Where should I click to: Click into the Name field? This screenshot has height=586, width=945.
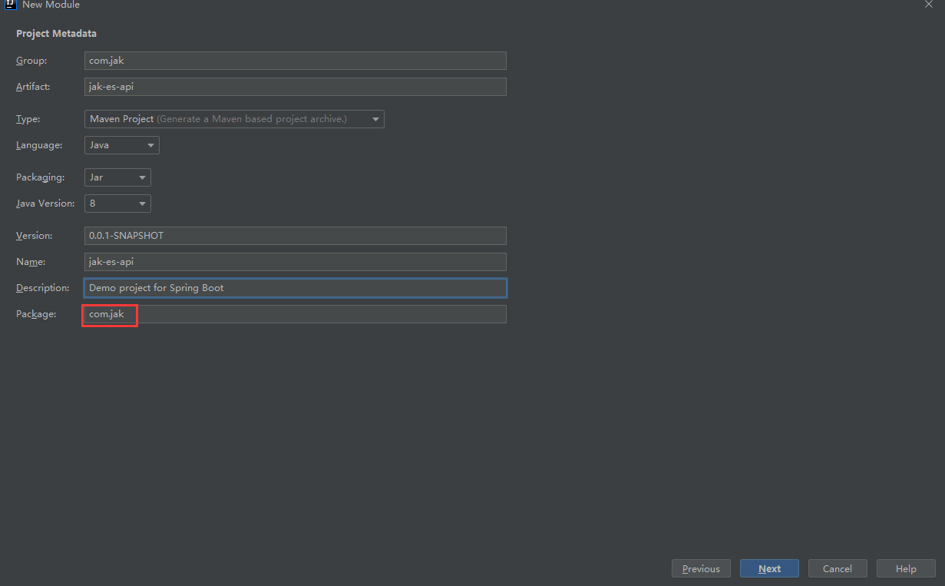point(296,262)
